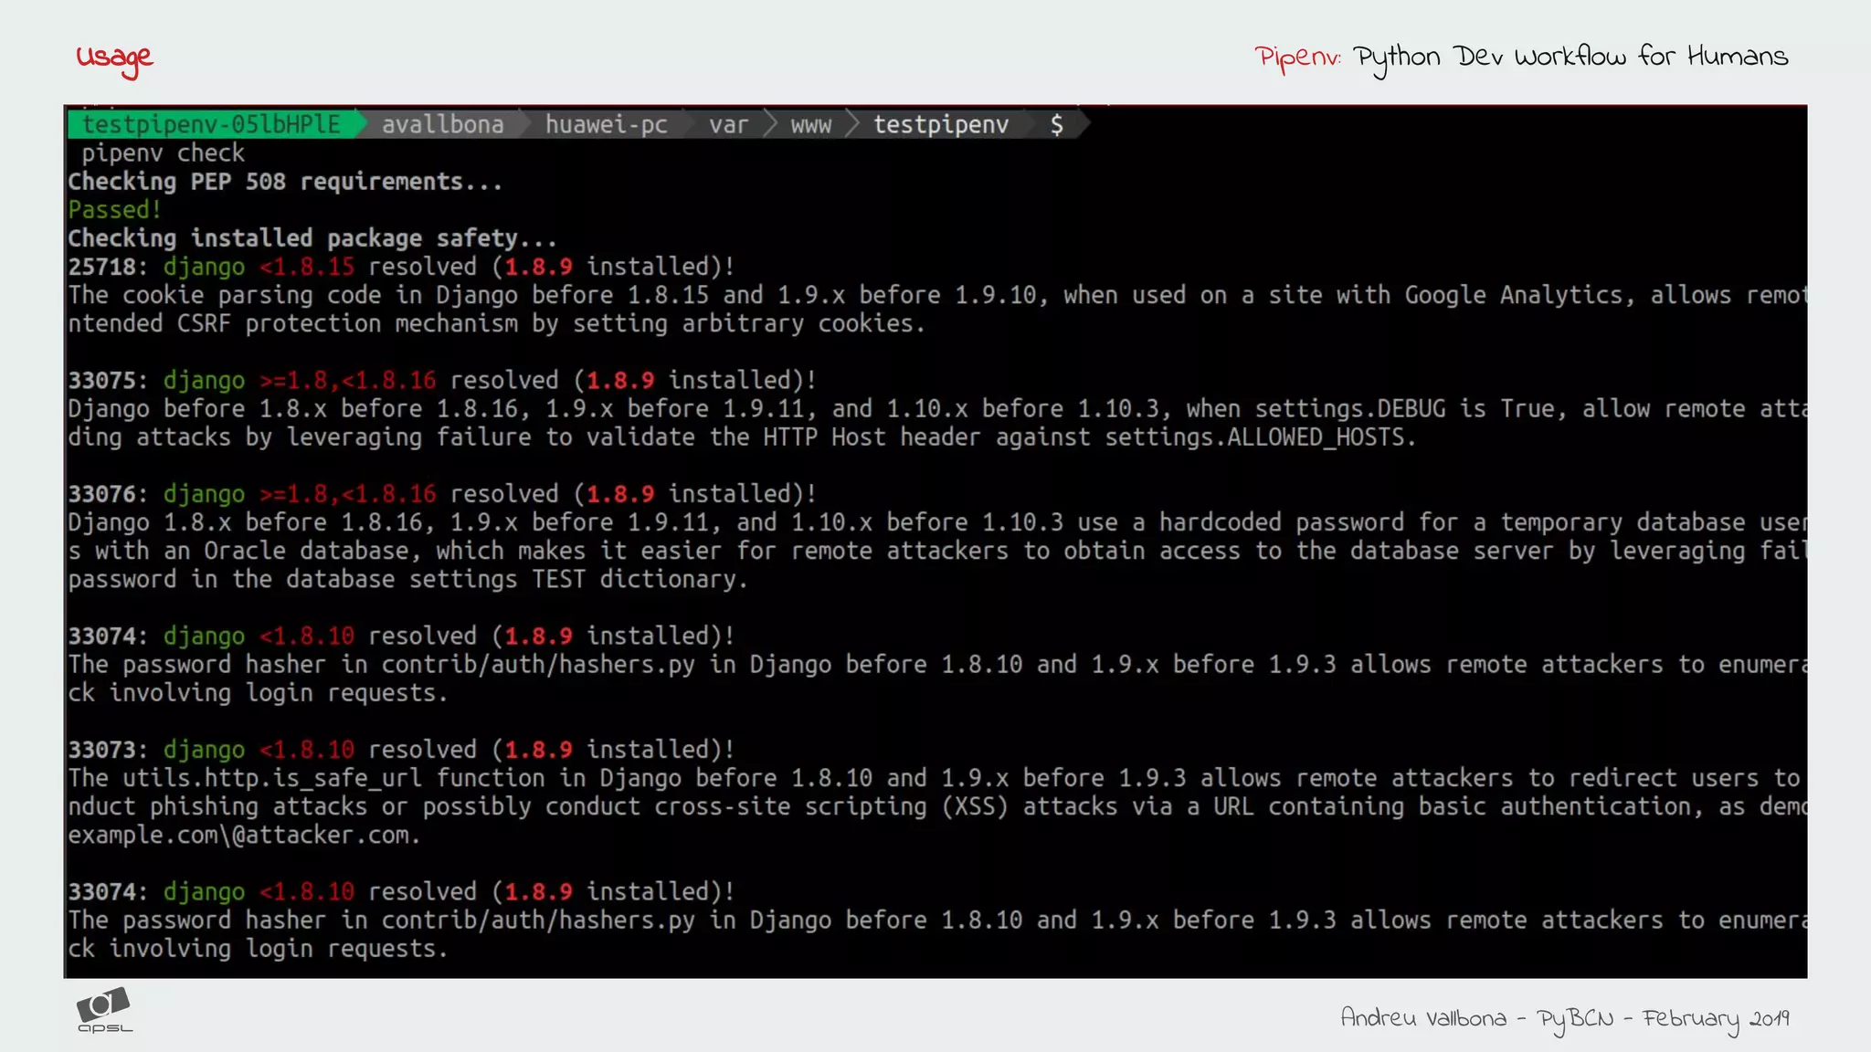Click vulnerability ID '25718:'
This screenshot has height=1052, width=1871.
[x=108, y=266]
